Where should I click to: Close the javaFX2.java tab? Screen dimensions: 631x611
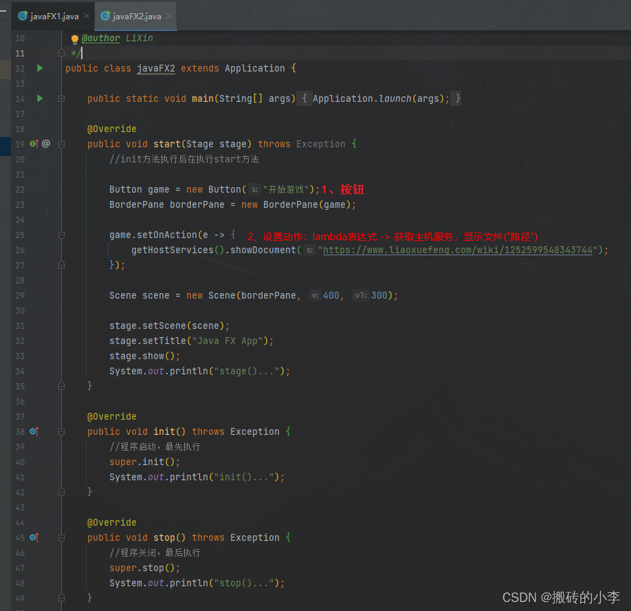[x=169, y=16]
